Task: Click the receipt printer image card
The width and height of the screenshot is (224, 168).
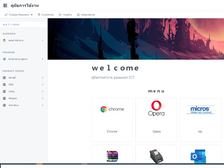Action: point(156,156)
